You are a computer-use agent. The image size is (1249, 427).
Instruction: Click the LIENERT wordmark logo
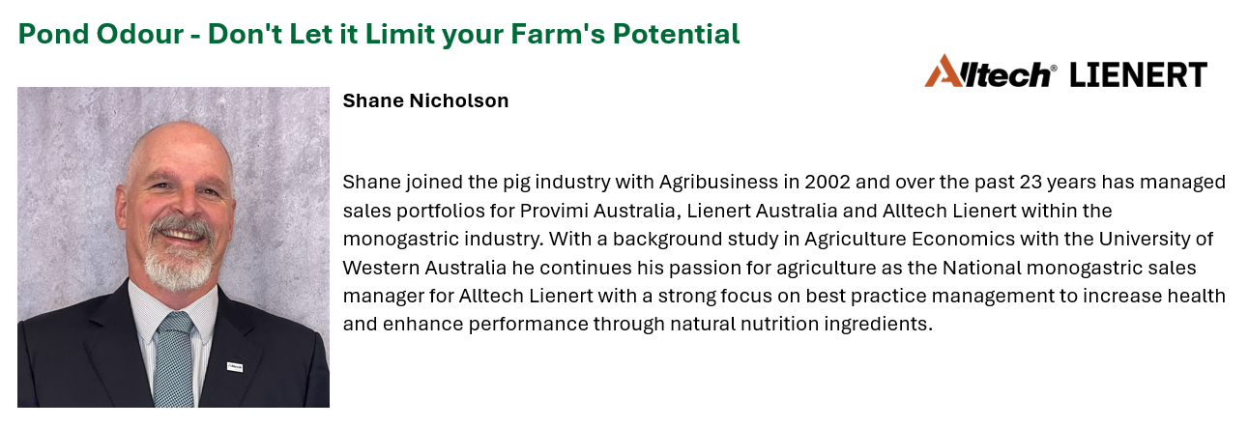1138,74
